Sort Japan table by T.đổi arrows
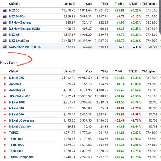 [124, 71]
